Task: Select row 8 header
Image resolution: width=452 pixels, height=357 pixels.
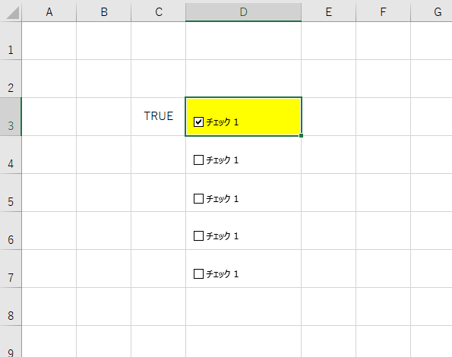Action: pos(11,307)
